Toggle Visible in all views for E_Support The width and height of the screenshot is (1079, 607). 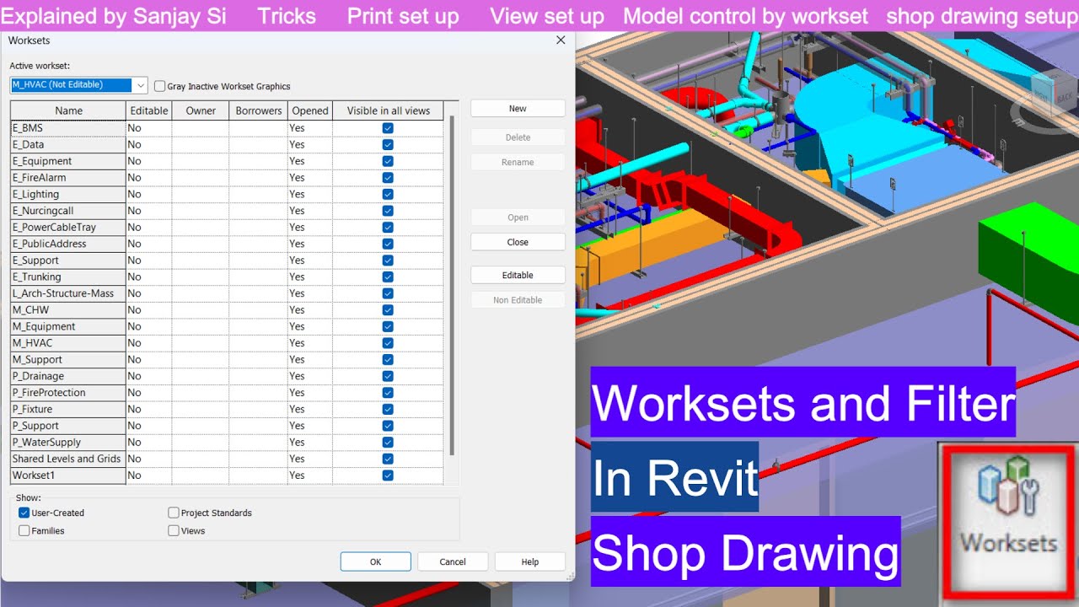coord(388,261)
